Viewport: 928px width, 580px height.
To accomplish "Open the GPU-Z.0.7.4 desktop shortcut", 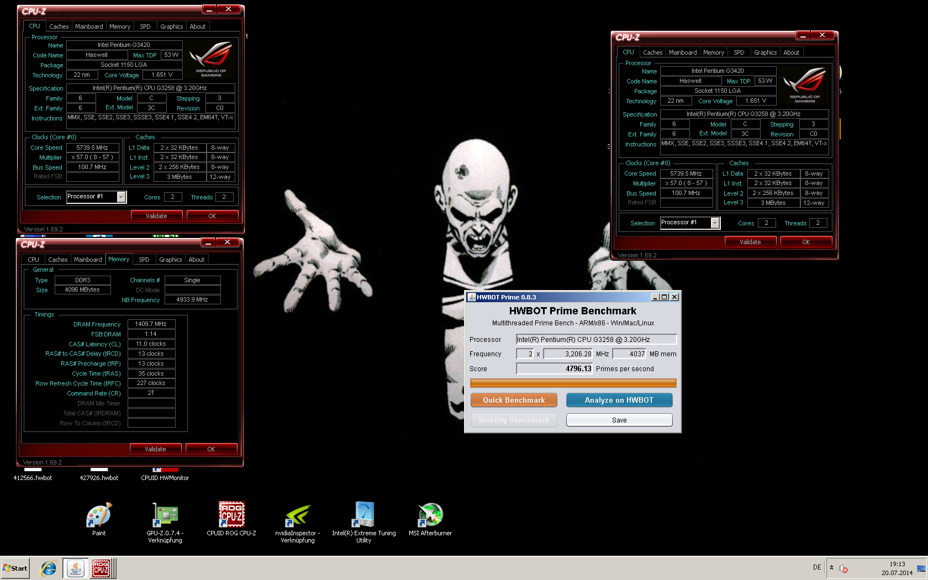I will tap(165, 523).
